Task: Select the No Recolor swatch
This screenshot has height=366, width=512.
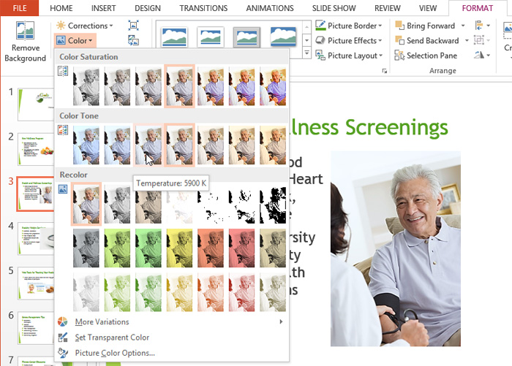Action: 86,205
